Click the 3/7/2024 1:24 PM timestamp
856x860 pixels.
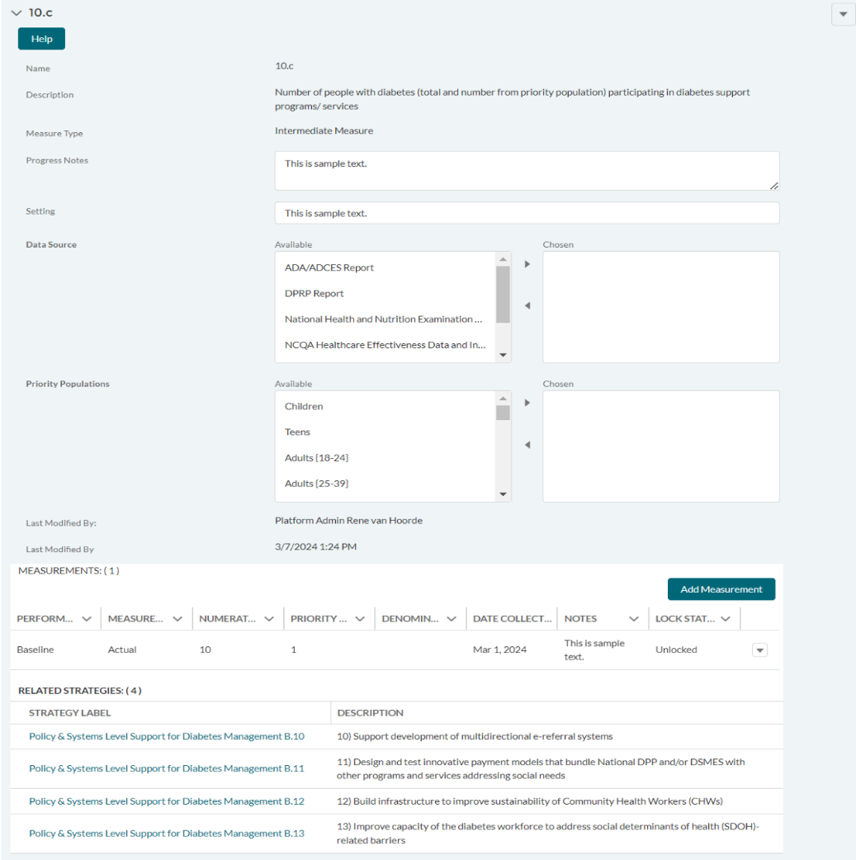[x=315, y=547]
